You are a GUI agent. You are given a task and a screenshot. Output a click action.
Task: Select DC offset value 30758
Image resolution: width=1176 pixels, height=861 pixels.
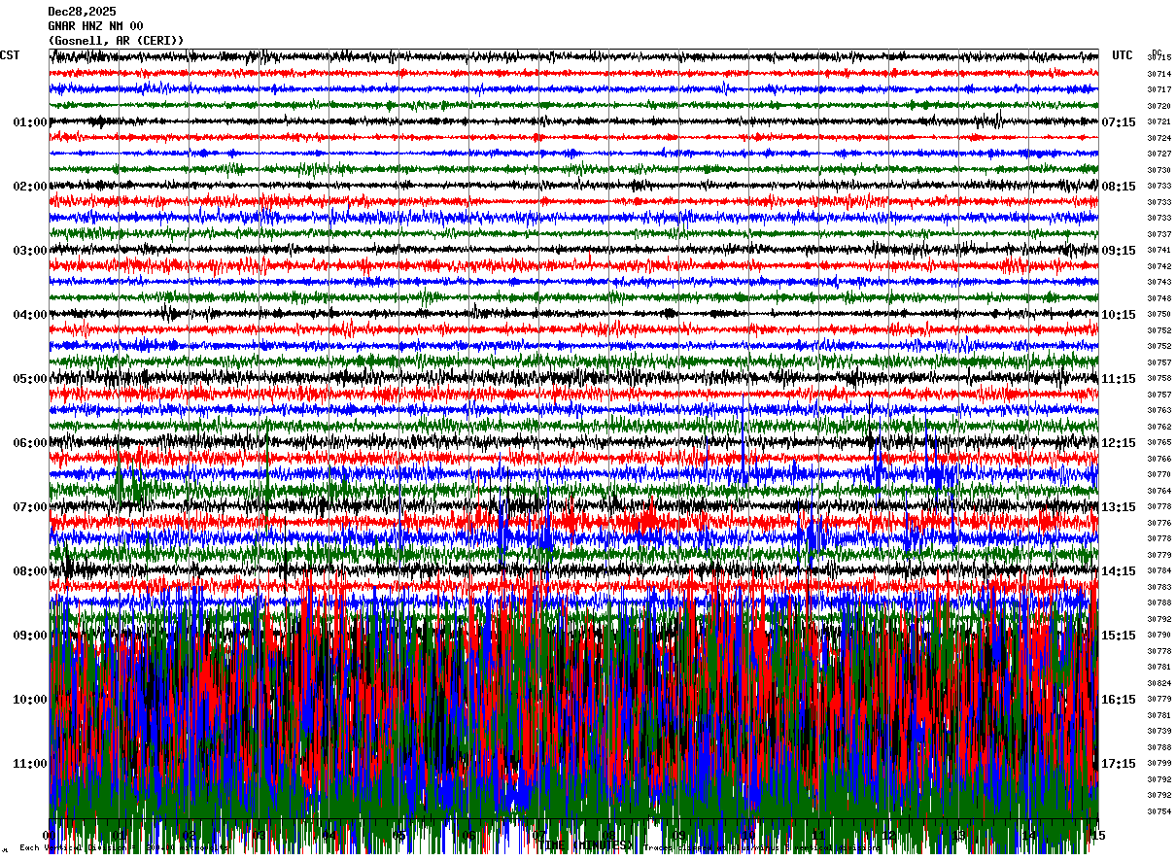(1159, 378)
